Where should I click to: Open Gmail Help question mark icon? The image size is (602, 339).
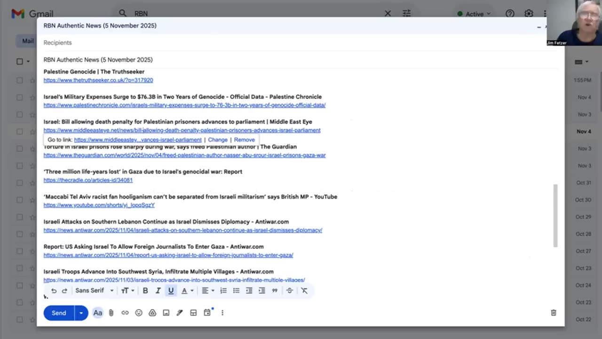(510, 14)
